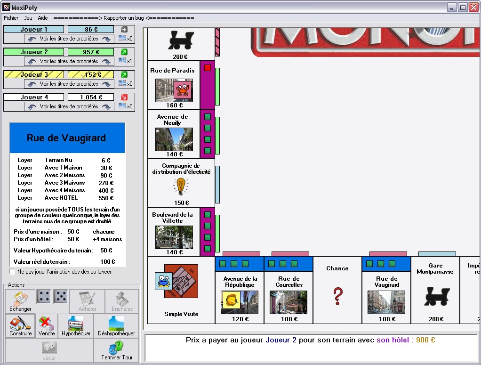Open the Fichier menu

click(x=11, y=18)
